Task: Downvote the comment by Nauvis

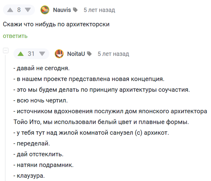Action: 28,10
